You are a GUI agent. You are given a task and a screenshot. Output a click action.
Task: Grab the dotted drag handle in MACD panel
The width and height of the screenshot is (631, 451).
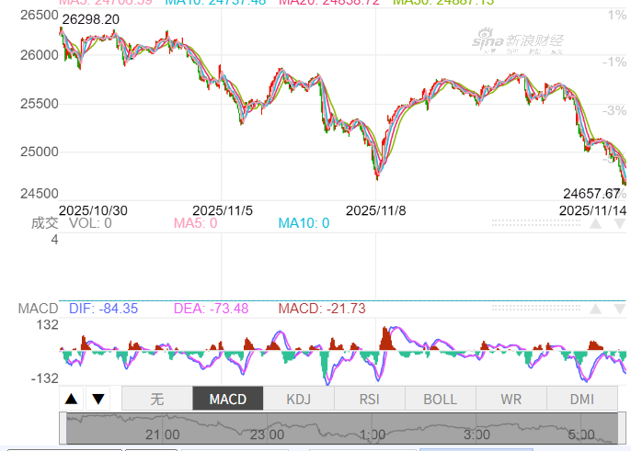pyautogui.click(x=536, y=309)
